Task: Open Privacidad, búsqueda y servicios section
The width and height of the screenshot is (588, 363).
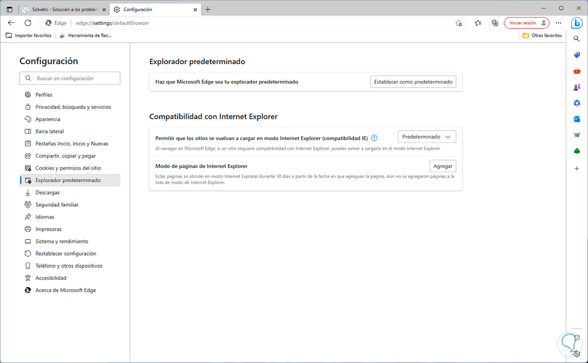Action: (x=70, y=107)
